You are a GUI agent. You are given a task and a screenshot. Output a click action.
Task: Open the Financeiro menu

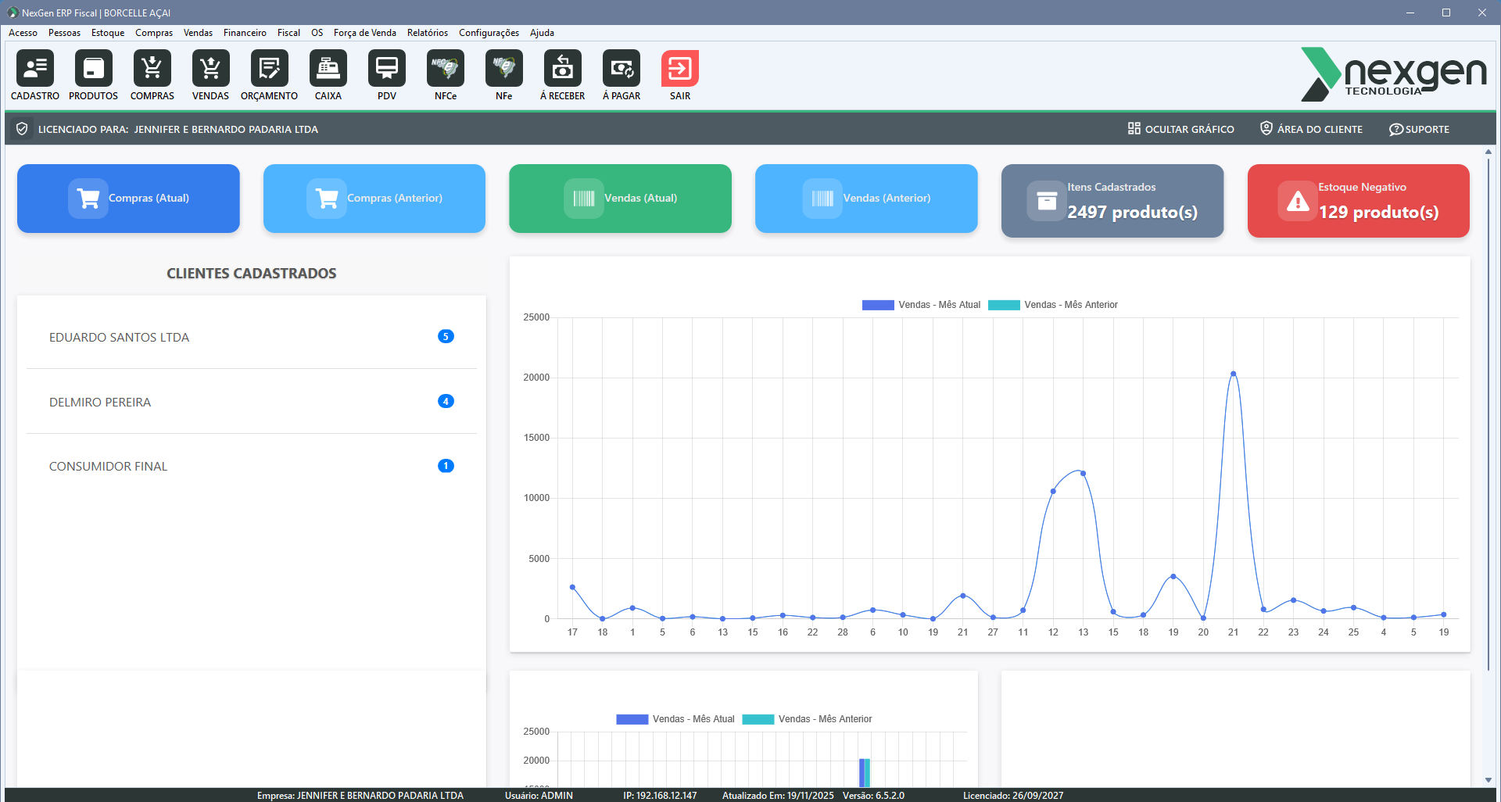pos(245,33)
